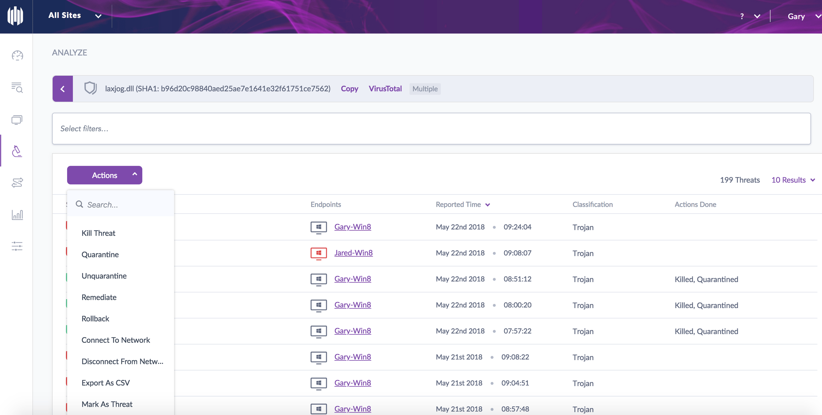Image resolution: width=822 pixels, height=415 pixels.
Task: Select Mark As Threat action
Action: [107, 404]
